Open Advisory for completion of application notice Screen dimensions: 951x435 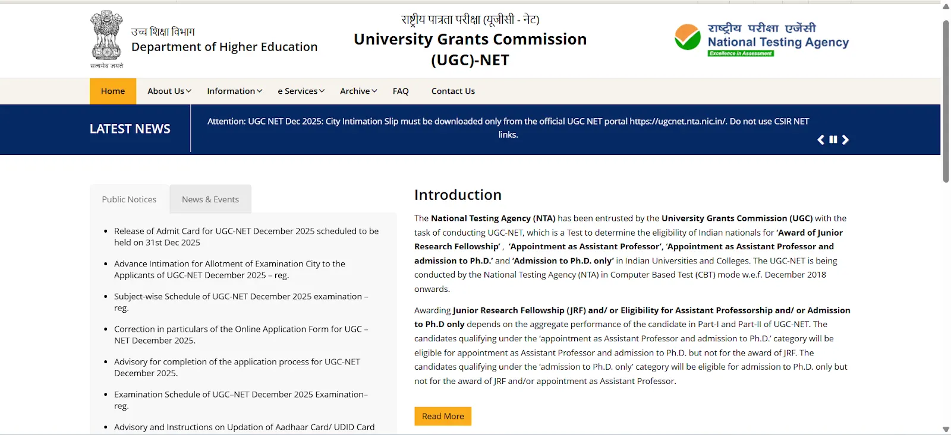click(237, 367)
